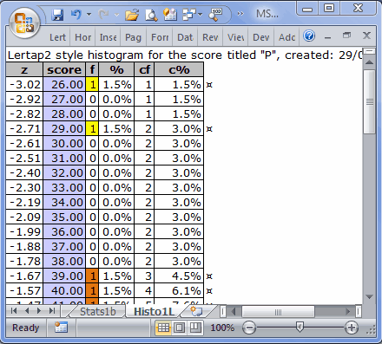Switch to Normal view
The width and height of the screenshot is (382, 344).
click(163, 328)
